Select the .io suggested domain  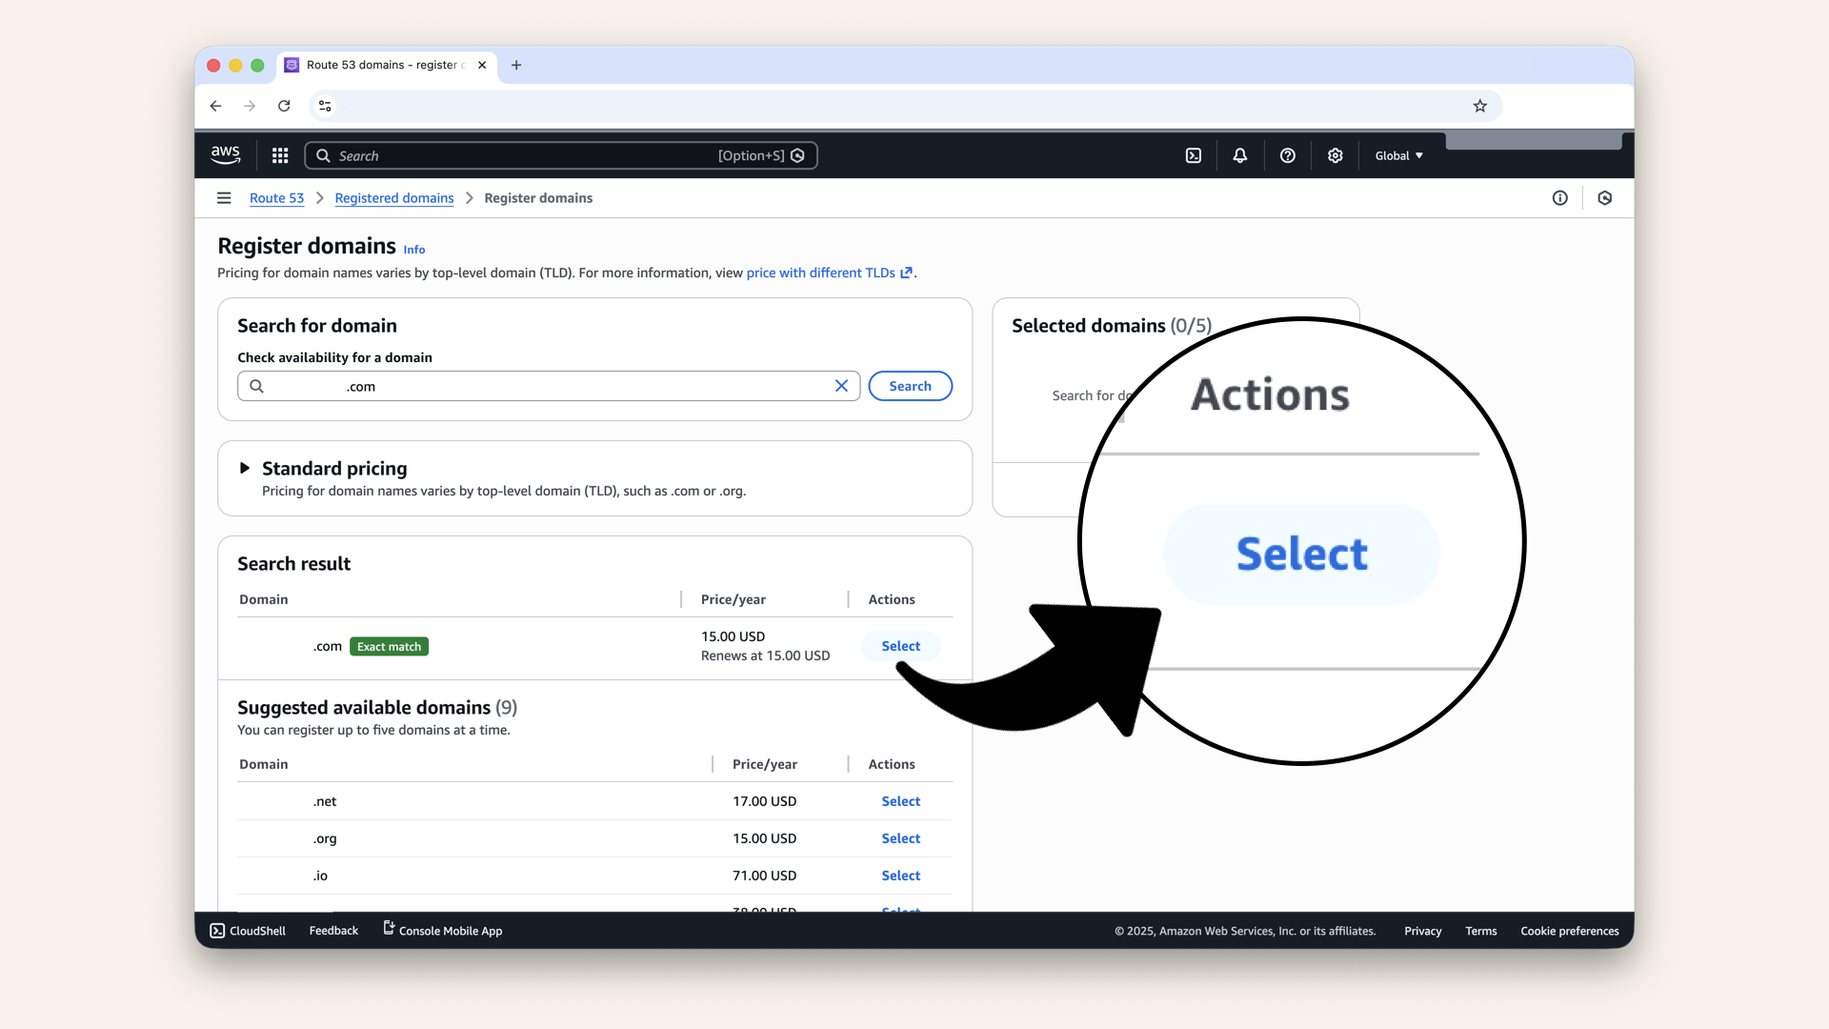(900, 876)
